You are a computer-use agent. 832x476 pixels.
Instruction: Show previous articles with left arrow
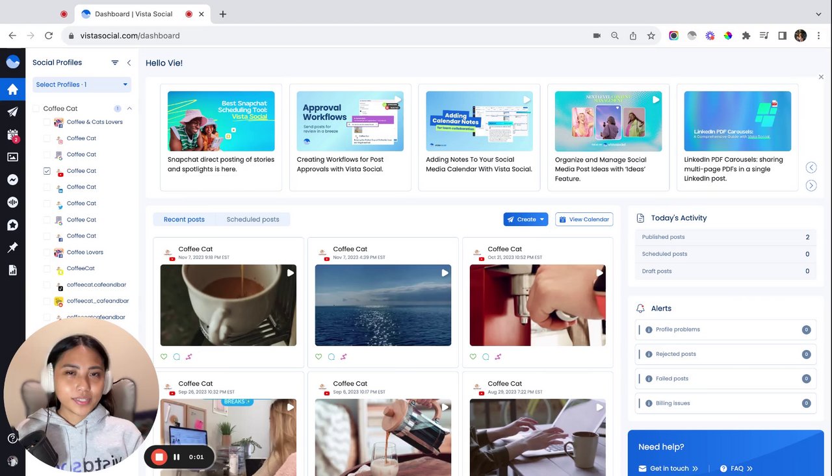coord(811,168)
